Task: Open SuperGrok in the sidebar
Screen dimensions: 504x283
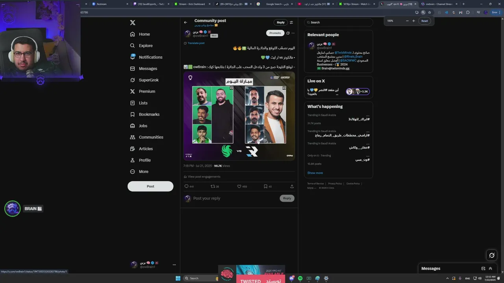Action: (x=145, y=80)
